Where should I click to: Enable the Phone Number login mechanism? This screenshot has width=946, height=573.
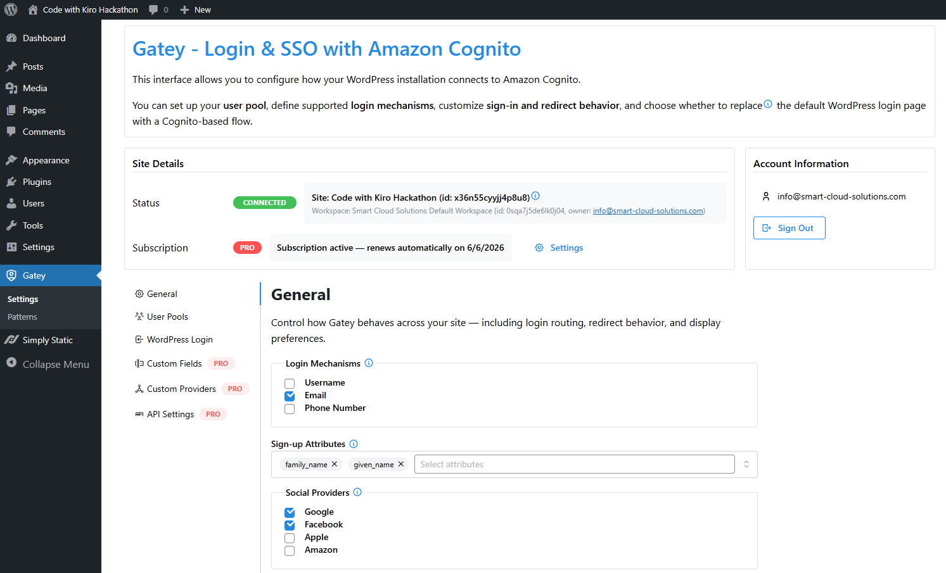[x=290, y=409]
